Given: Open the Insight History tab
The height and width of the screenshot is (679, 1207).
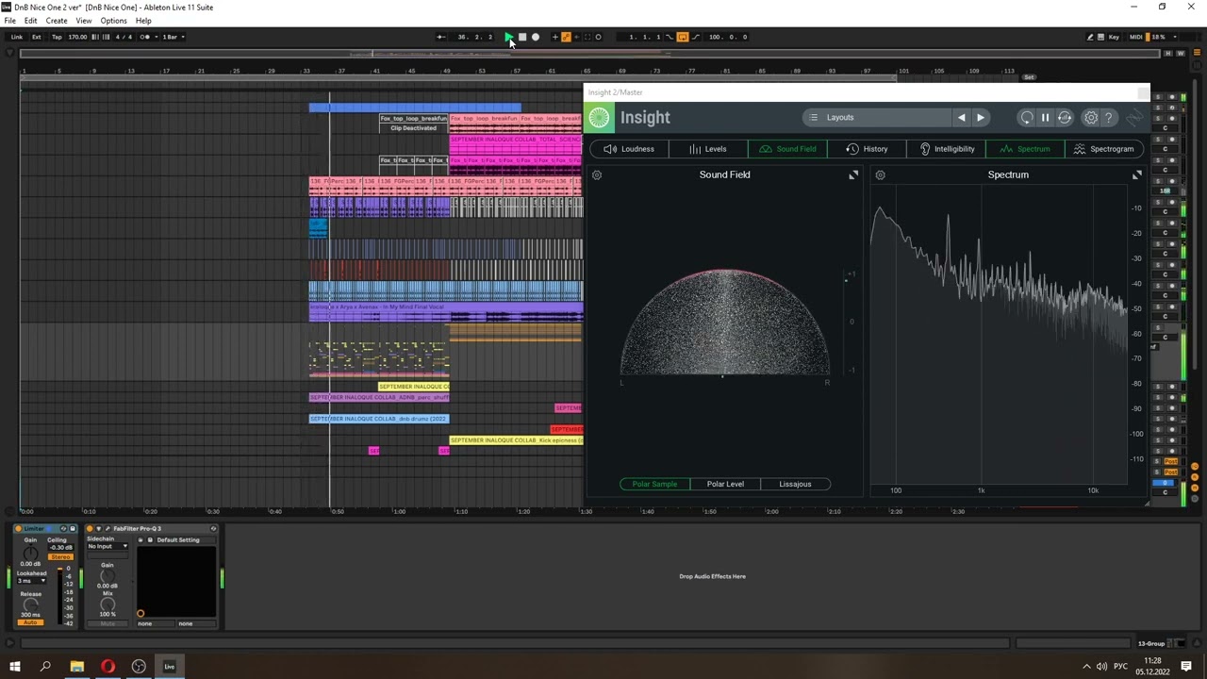Looking at the screenshot, I should tap(867, 149).
